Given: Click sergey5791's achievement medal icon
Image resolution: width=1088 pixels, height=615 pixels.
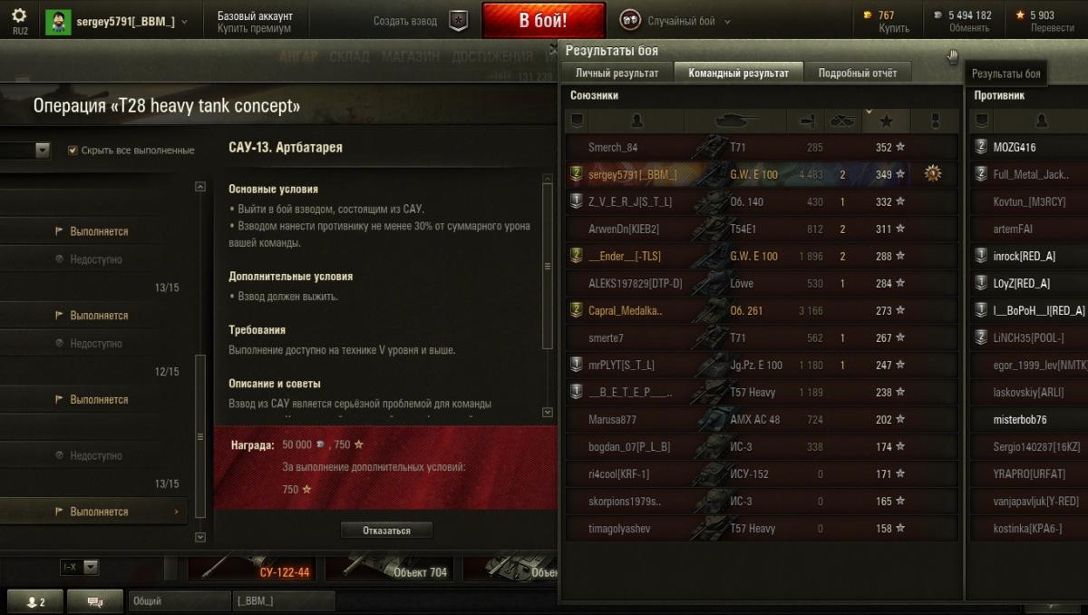Looking at the screenshot, I should [932, 173].
